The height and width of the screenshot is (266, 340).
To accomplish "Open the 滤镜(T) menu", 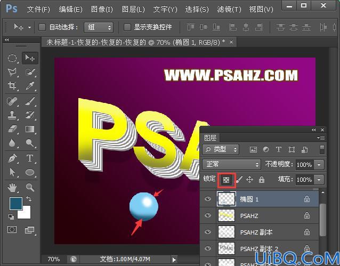I will (x=229, y=10).
